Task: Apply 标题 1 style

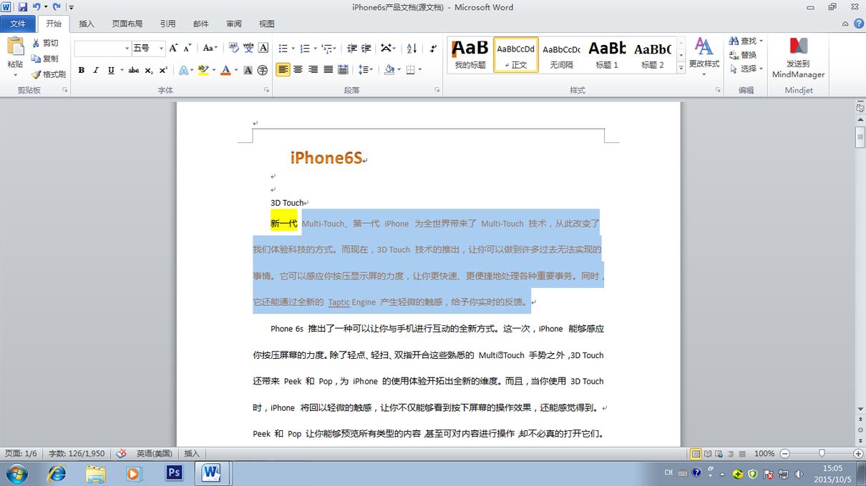Action: [607, 54]
